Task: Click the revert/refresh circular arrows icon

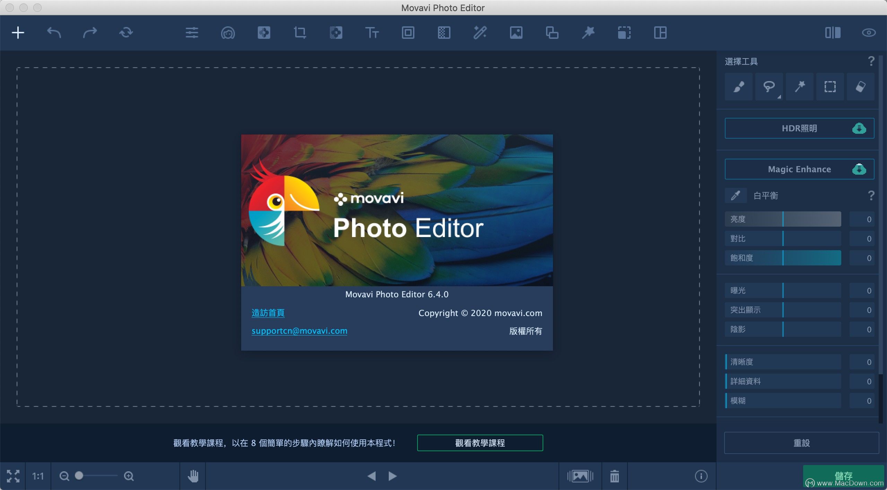Action: click(126, 33)
